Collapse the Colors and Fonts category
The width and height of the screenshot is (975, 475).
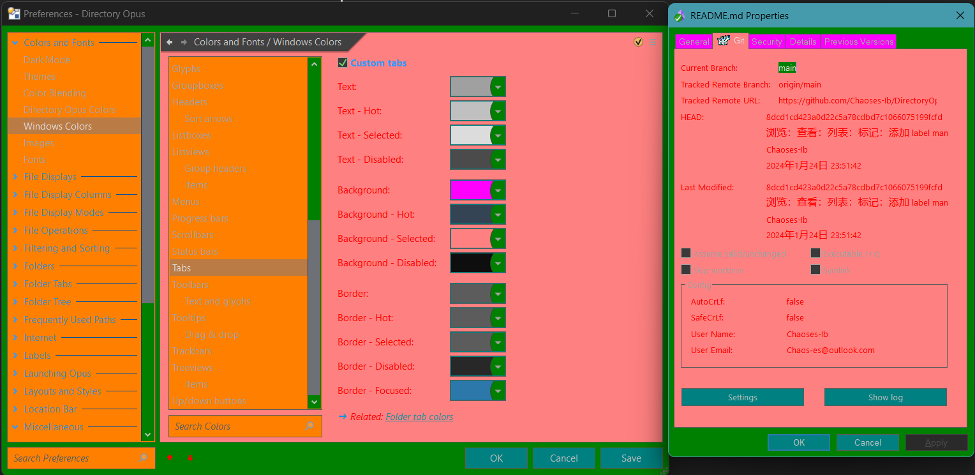15,43
